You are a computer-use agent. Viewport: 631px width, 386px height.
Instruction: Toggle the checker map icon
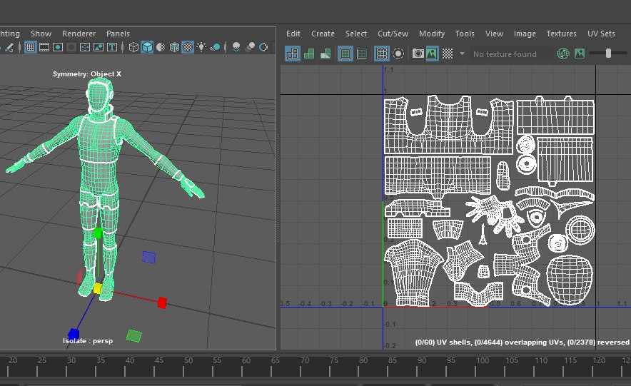point(448,54)
